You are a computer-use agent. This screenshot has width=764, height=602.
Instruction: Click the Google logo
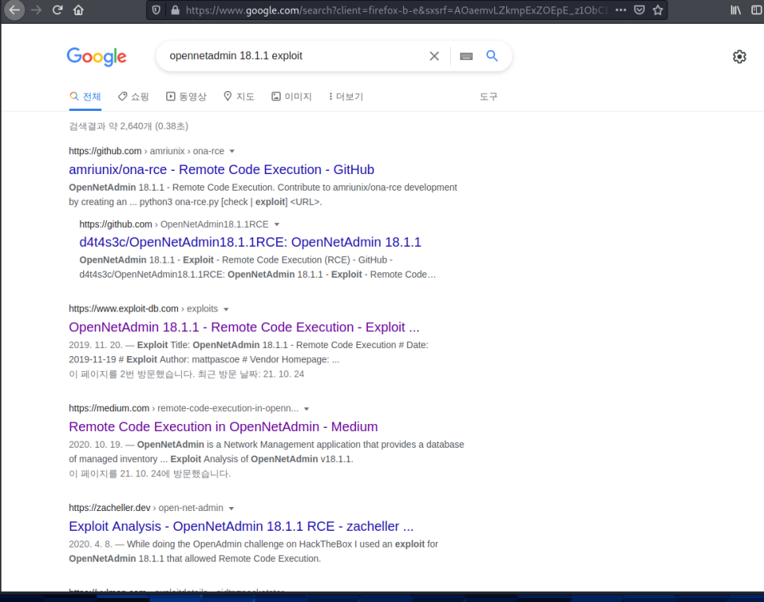(96, 56)
